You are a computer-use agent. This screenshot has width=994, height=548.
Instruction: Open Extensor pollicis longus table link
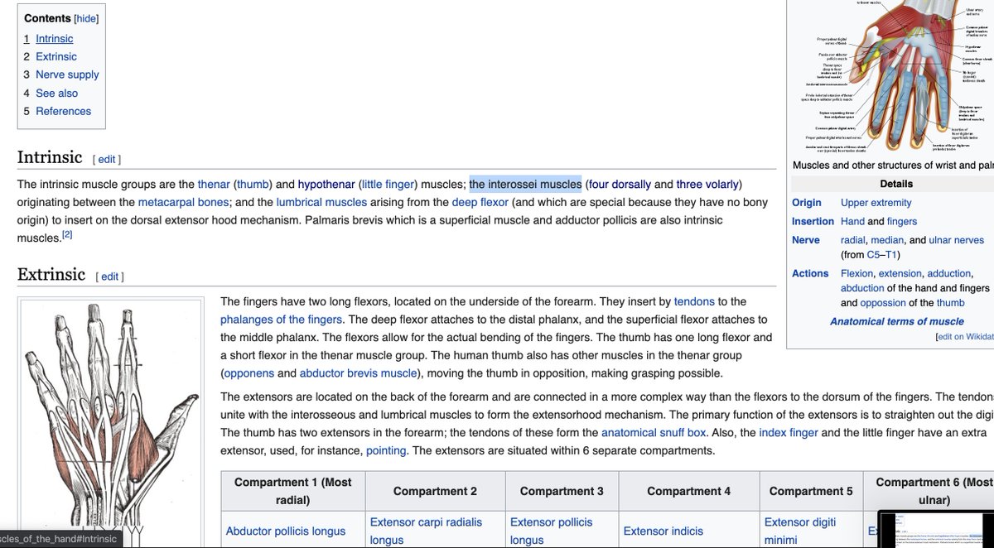click(x=552, y=531)
